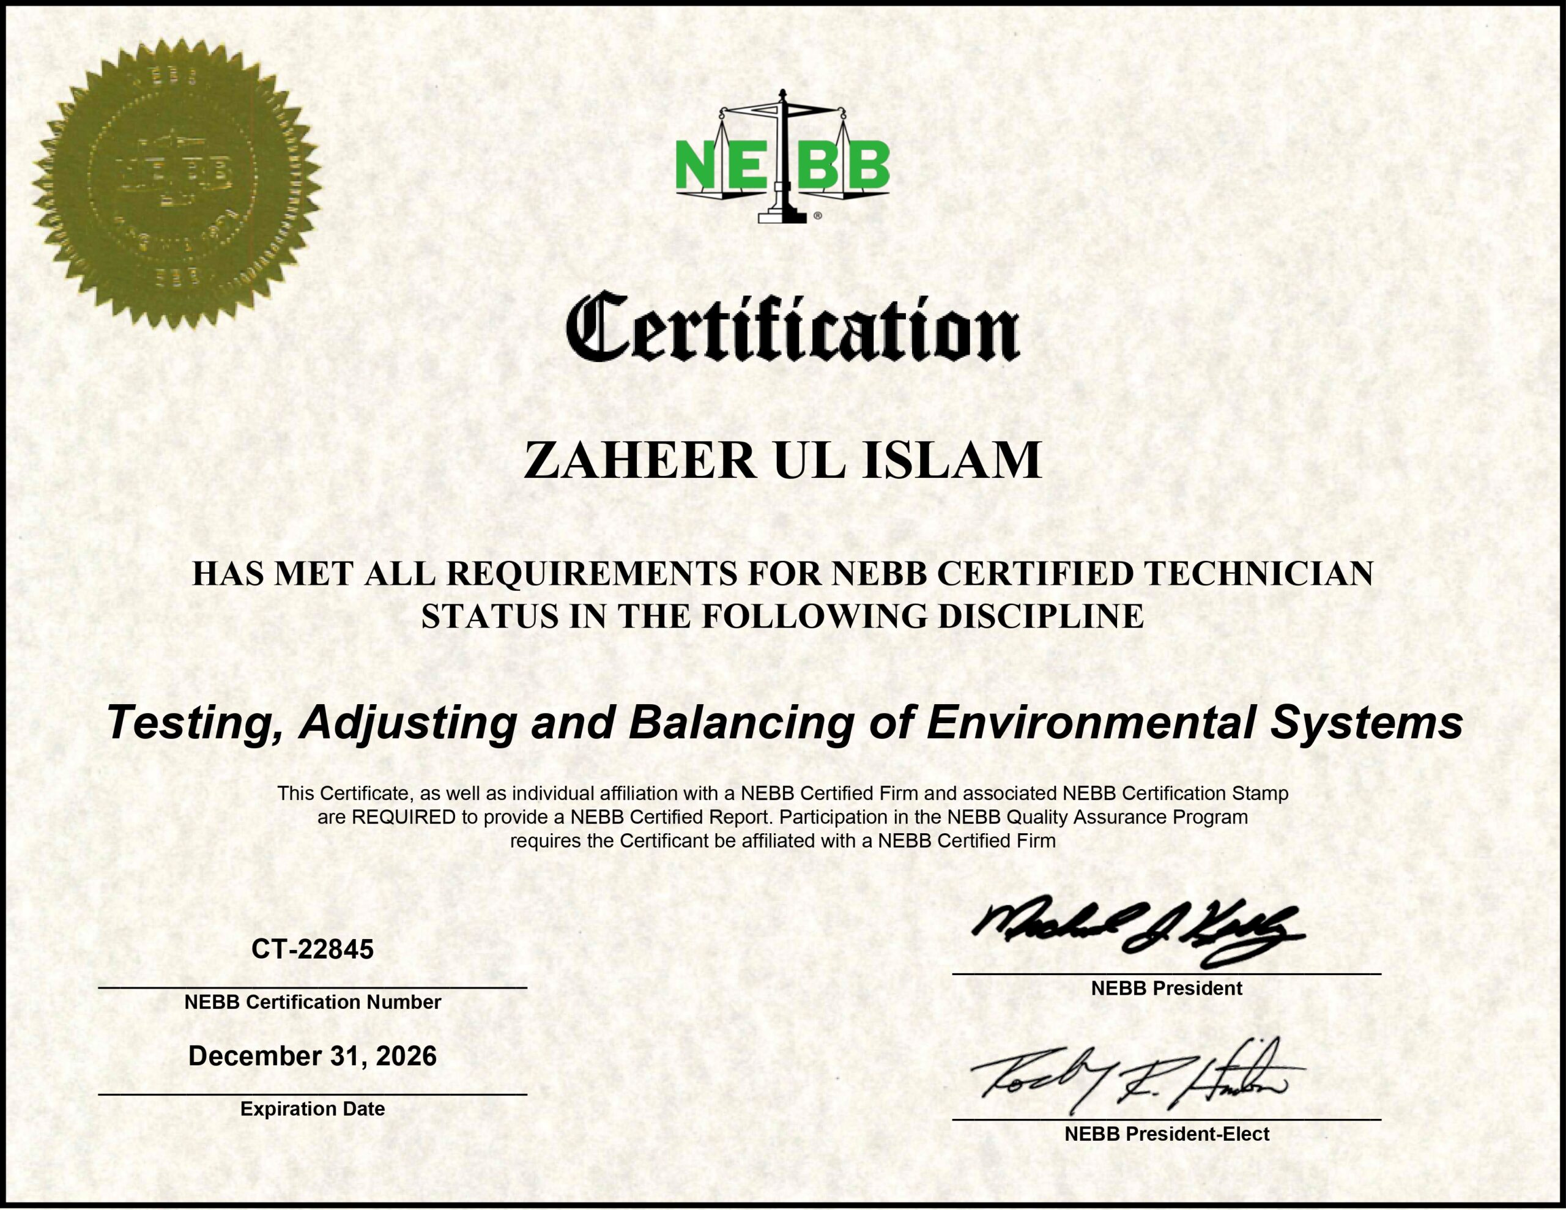Click certification number CT-22845
The height and width of the screenshot is (1210, 1566).
tap(312, 949)
